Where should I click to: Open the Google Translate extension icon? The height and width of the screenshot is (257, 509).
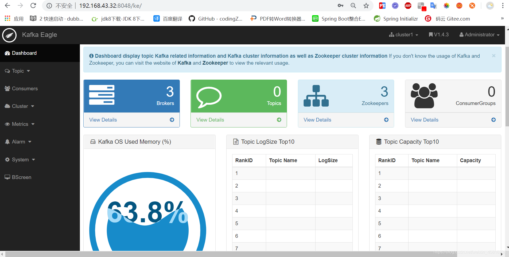(433, 6)
